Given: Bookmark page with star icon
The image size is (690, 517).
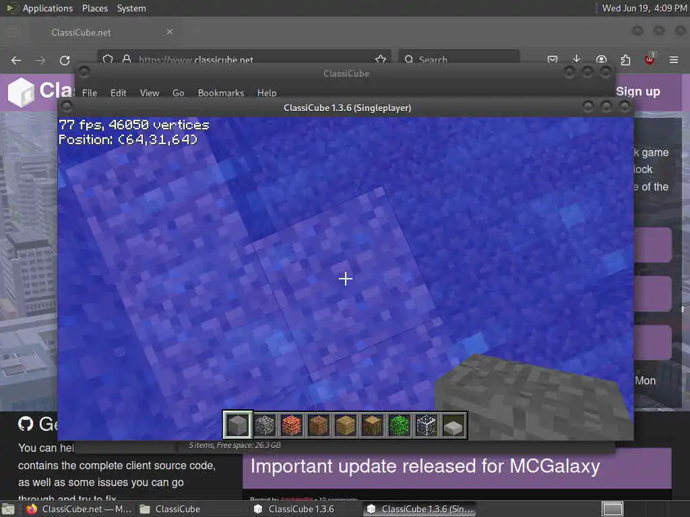Looking at the screenshot, I should [381, 59].
